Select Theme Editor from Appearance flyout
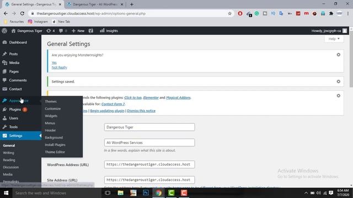 pos(55,152)
